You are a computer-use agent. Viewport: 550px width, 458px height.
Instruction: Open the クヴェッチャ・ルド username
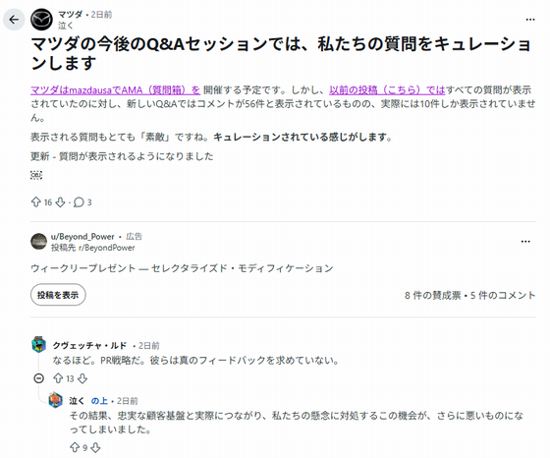tap(89, 346)
